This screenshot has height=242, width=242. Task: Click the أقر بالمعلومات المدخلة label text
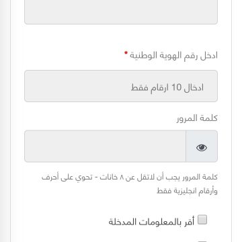click(151, 222)
